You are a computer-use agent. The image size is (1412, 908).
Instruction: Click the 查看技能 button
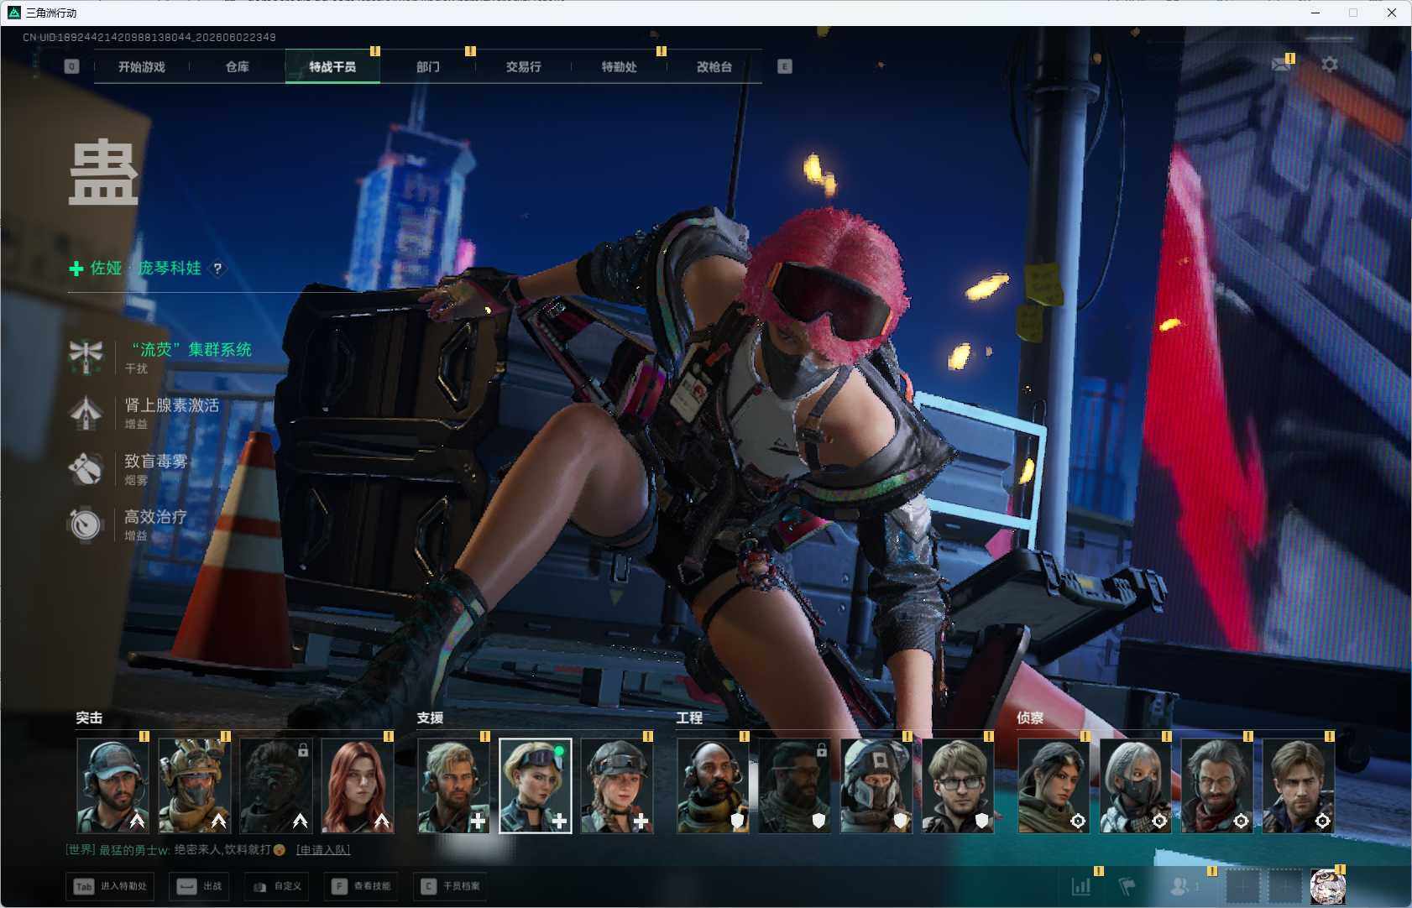(361, 886)
